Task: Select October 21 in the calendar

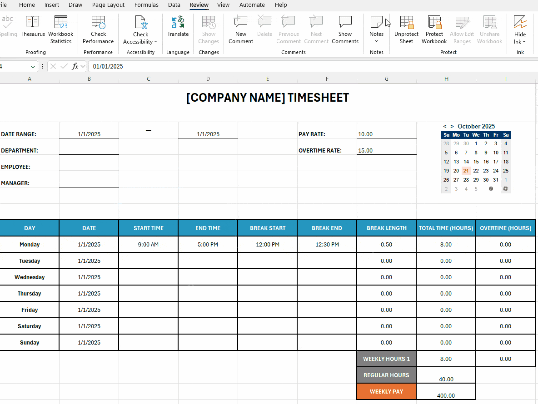Action: (x=466, y=170)
